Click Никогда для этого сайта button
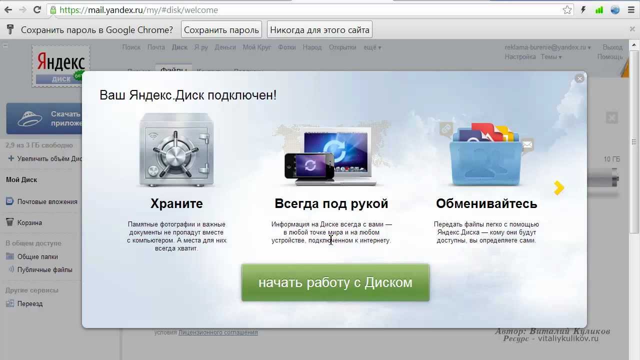Screen dimensions: 640x360 pyautogui.click(x=319, y=30)
